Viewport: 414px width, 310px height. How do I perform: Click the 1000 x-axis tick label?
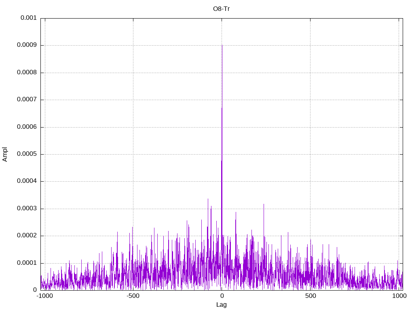pos(399,296)
